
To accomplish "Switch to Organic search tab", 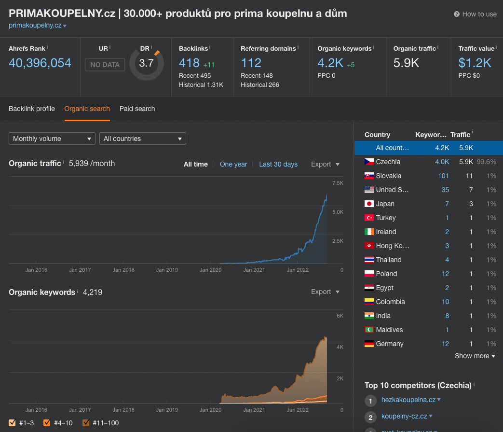I will click(87, 109).
